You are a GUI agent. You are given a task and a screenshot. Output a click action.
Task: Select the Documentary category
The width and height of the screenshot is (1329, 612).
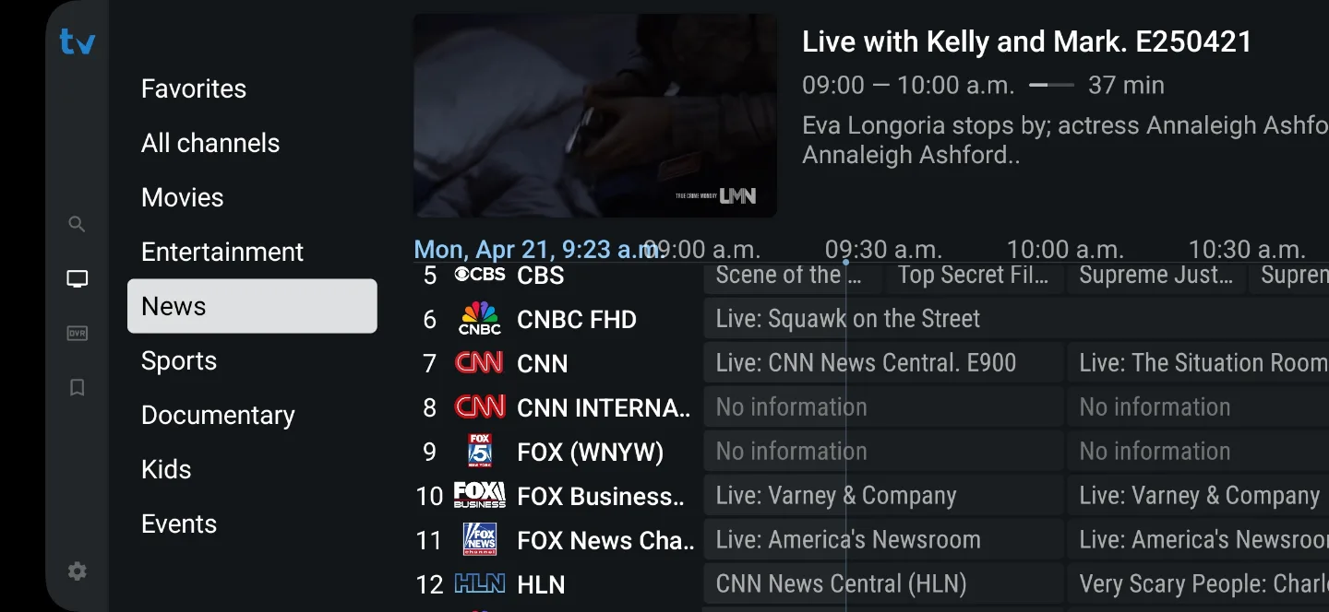coord(218,415)
